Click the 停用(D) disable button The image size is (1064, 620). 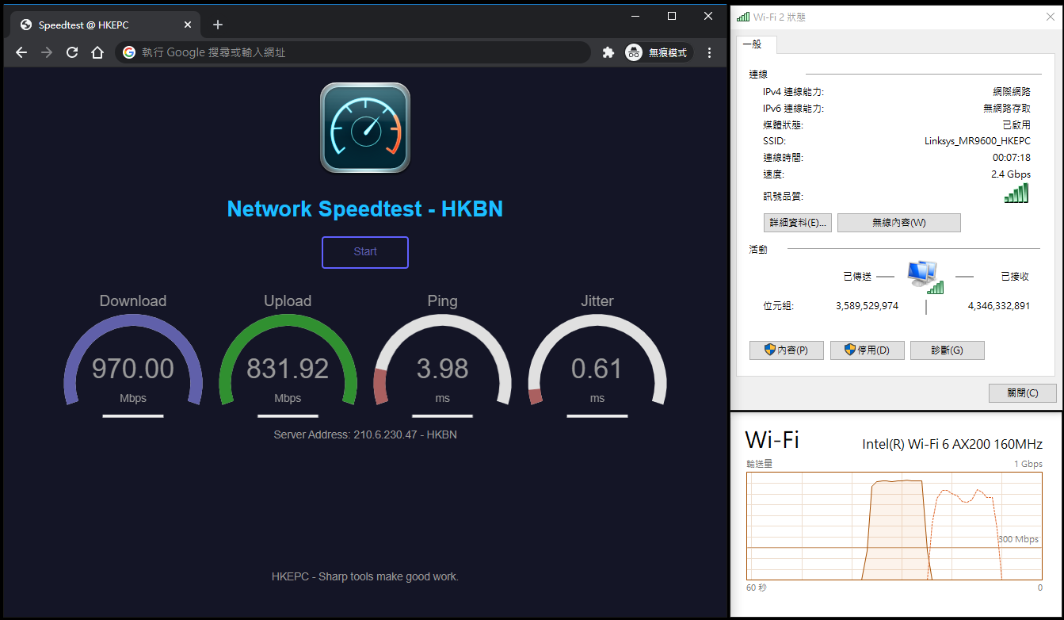(x=868, y=350)
